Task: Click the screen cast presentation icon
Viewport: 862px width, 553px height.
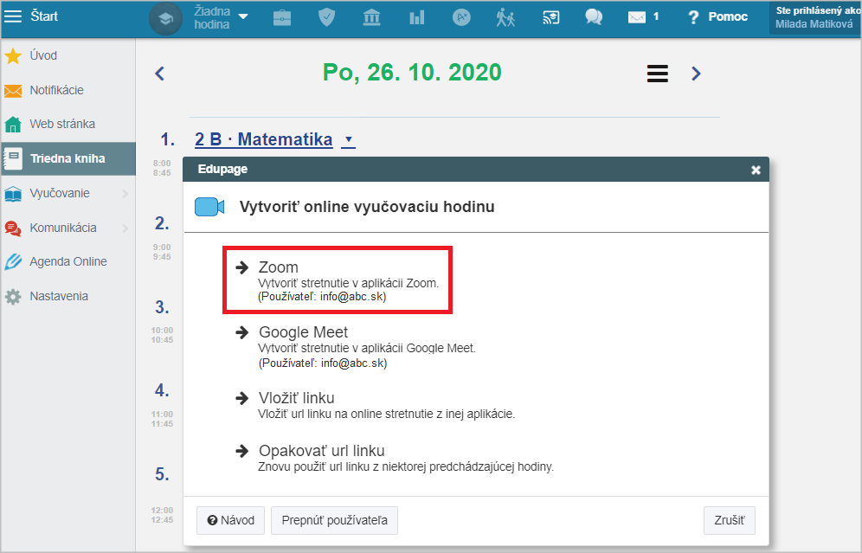Action: (x=550, y=17)
